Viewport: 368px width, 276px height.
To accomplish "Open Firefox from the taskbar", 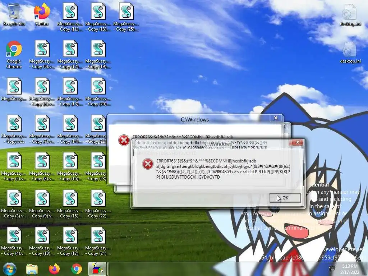I will click(x=54, y=269).
